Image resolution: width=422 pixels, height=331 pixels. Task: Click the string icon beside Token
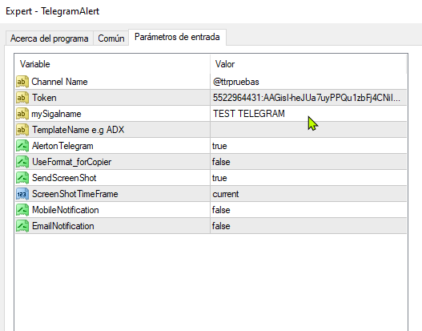point(22,98)
